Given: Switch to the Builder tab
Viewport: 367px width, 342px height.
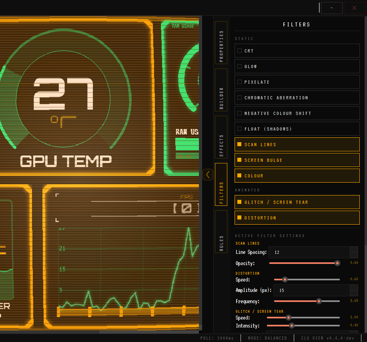Looking at the screenshot, I should pyautogui.click(x=221, y=90).
